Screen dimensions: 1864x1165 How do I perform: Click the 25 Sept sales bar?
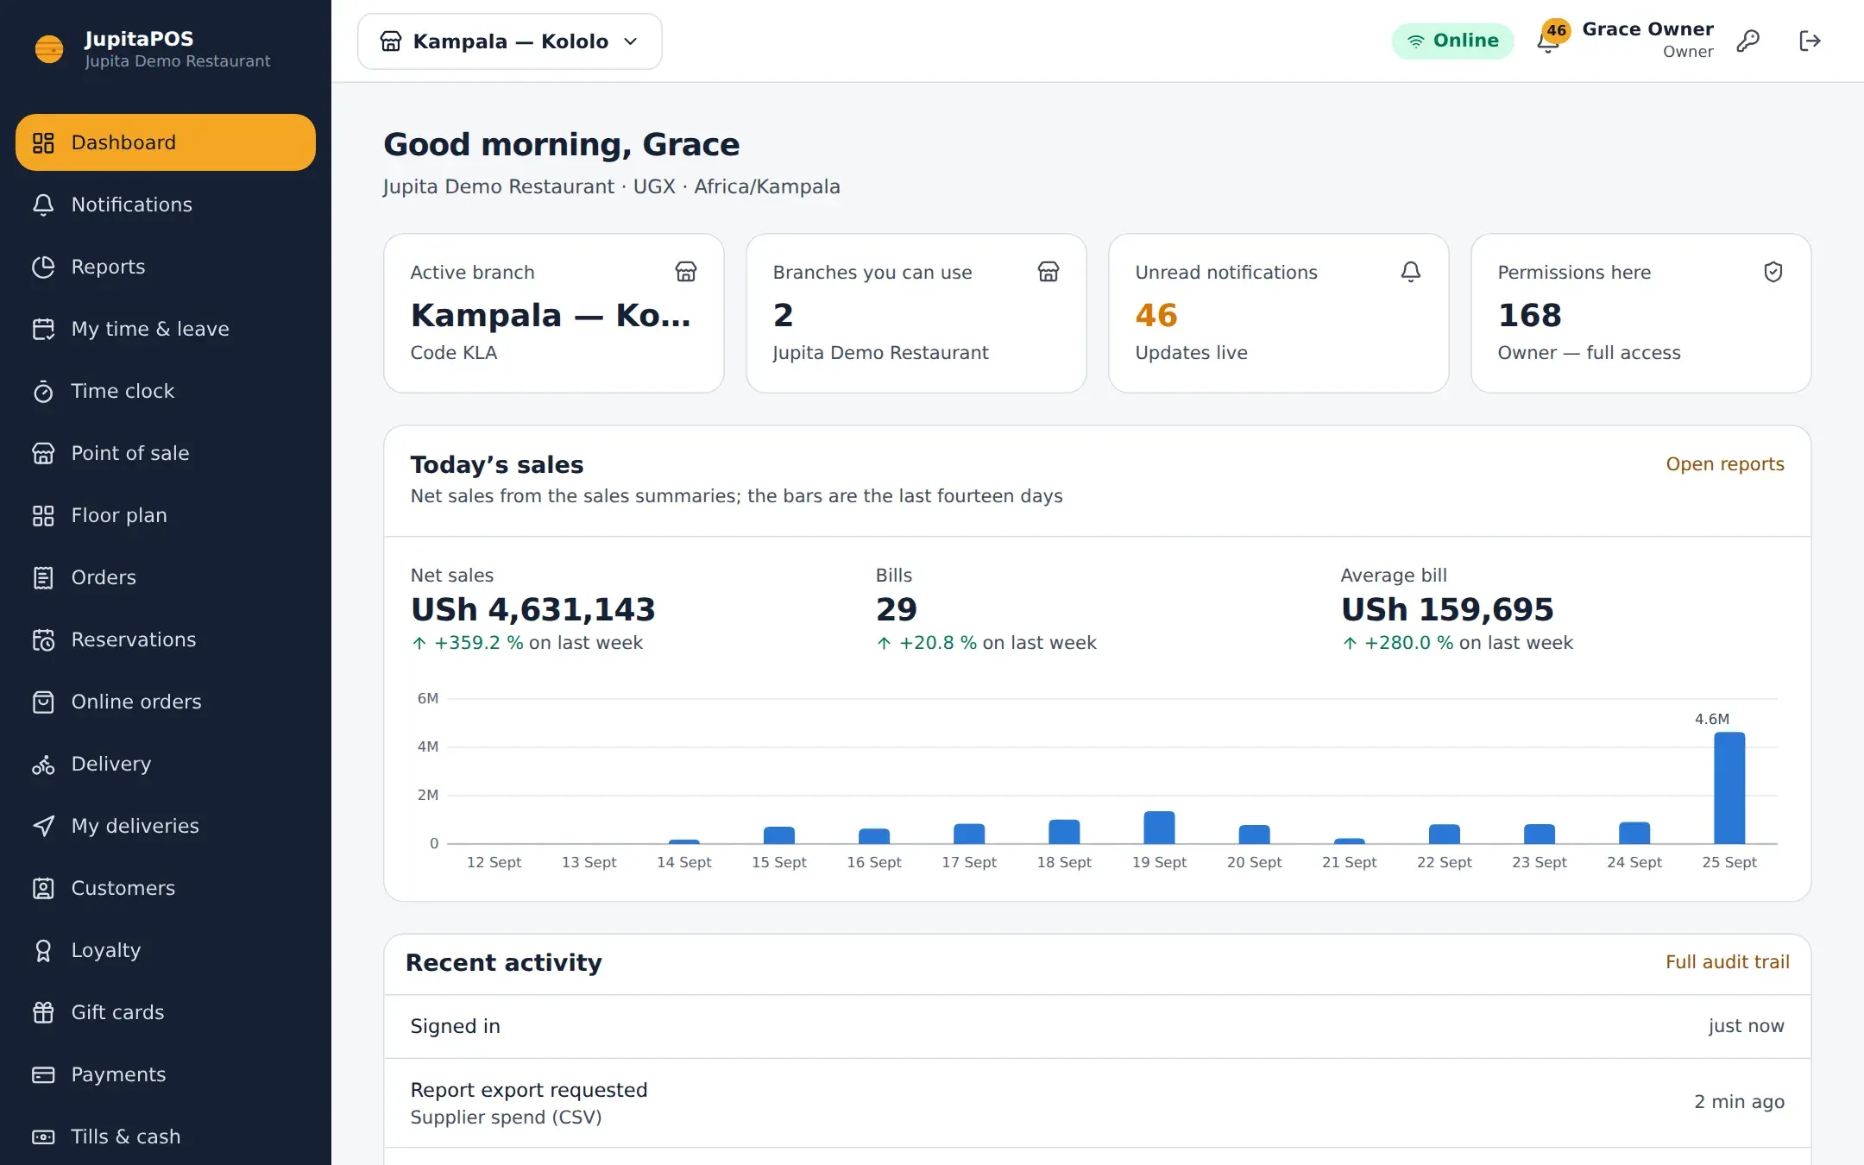click(1729, 788)
